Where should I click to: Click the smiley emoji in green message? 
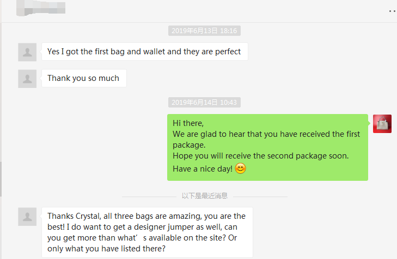click(x=240, y=169)
